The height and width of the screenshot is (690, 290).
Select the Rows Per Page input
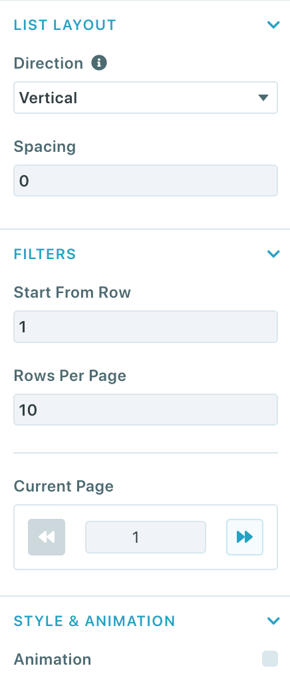pos(146,410)
